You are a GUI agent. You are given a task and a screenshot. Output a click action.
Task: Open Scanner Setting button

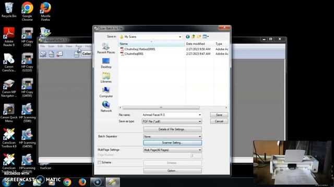173,143
